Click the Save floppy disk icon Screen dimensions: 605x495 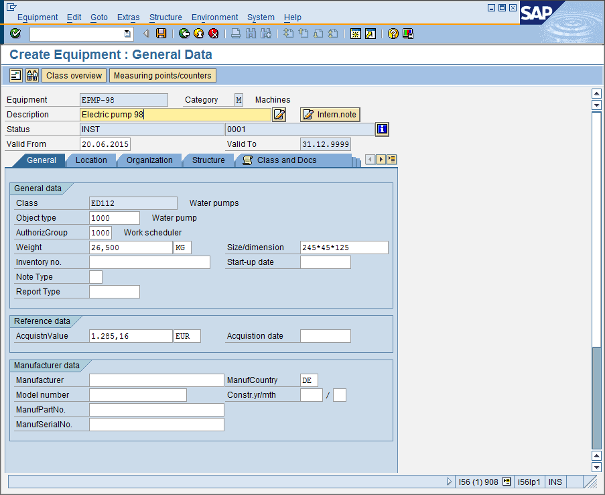coord(161,34)
